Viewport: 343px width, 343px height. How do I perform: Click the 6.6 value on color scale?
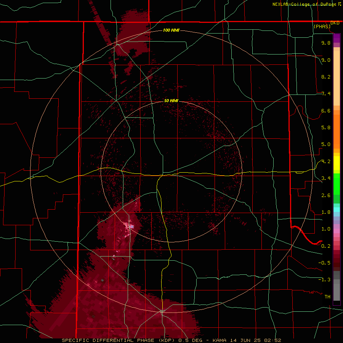click(326, 111)
